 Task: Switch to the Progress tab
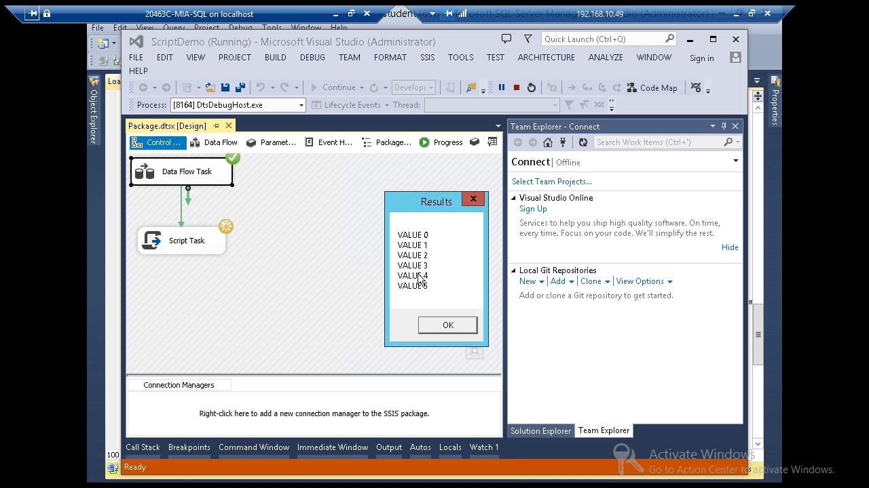(x=441, y=142)
